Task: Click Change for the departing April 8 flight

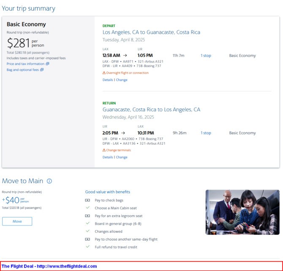Action: pos(122,80)
